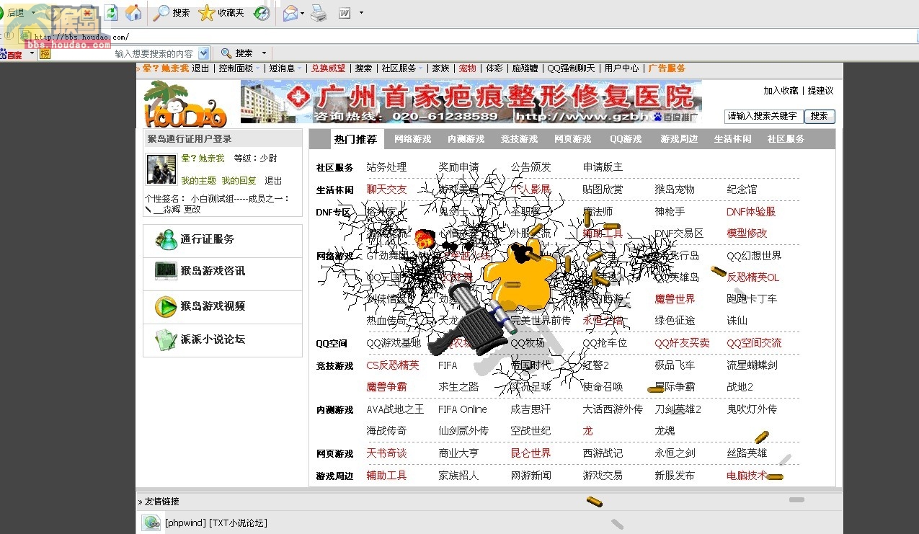
Task: Switch to the 网页游戏 tab
Action: [572, 139]
